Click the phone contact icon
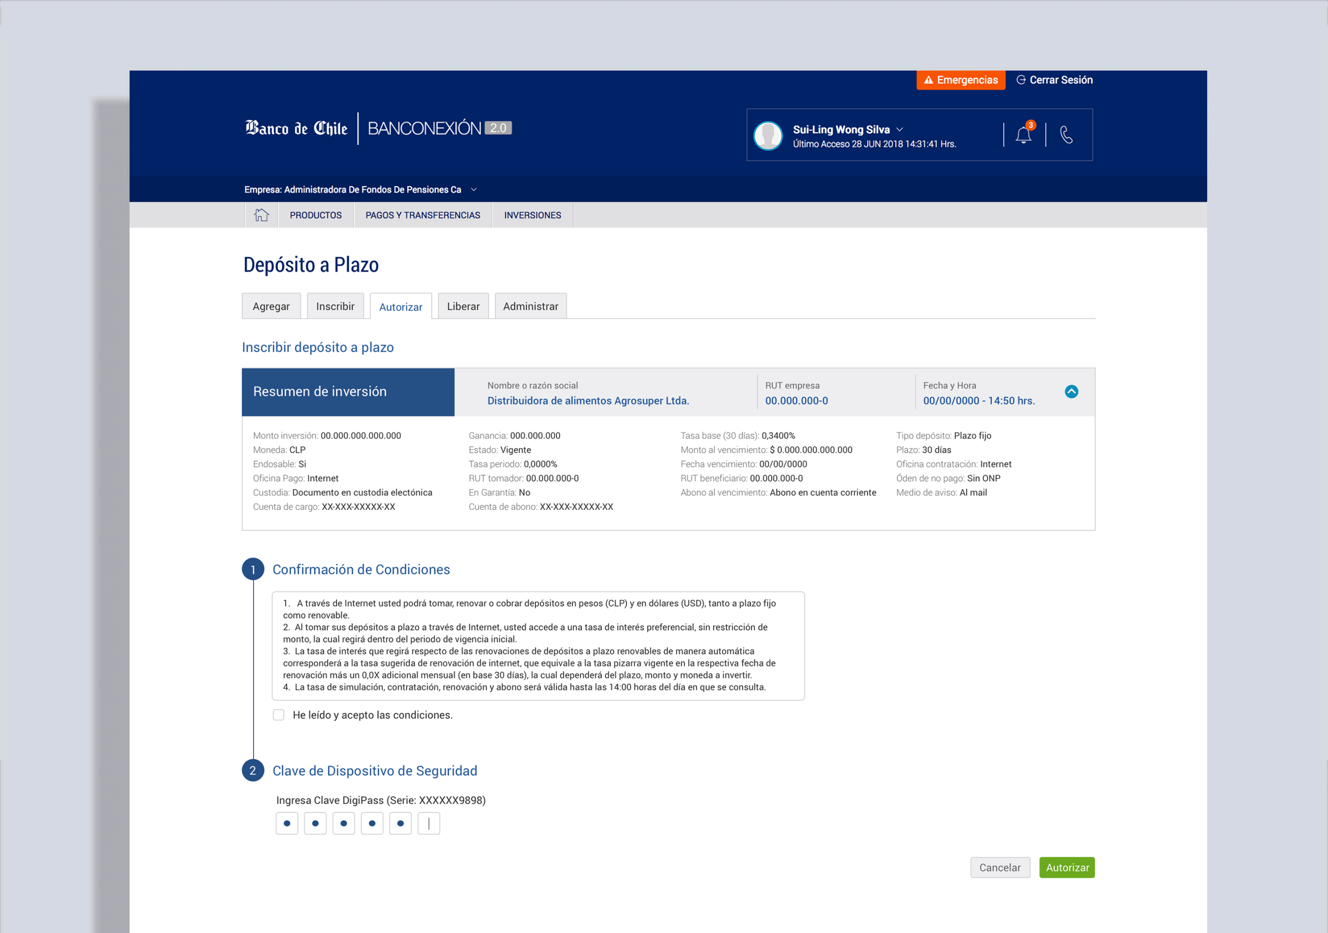This screenshot has width=1328, height=933. coord(1066,135)
